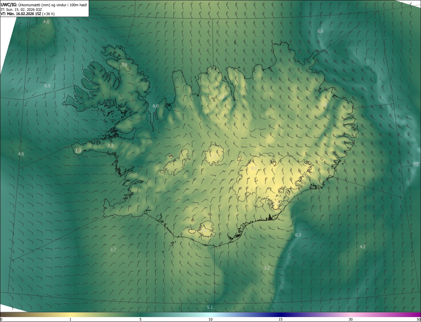Image resolution: width=421 pixels, height=322 pixels.
Task: Click the map value 4.2
Action: [x=362, y=246]
